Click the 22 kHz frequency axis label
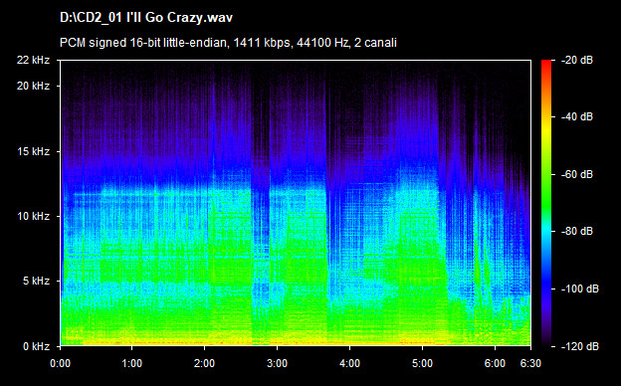Screen dimensions: 621x386 [x=33, y=60]
